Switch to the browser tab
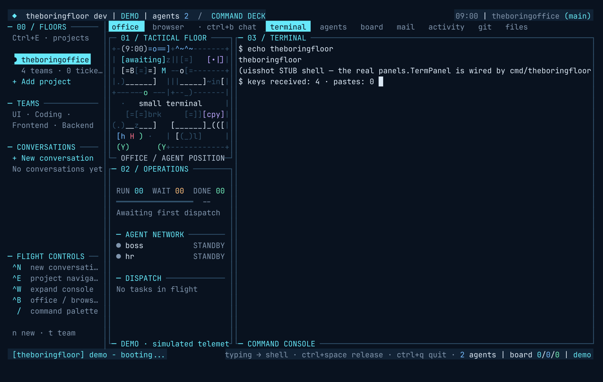The image size is (603, 382). tap(168, 27)
